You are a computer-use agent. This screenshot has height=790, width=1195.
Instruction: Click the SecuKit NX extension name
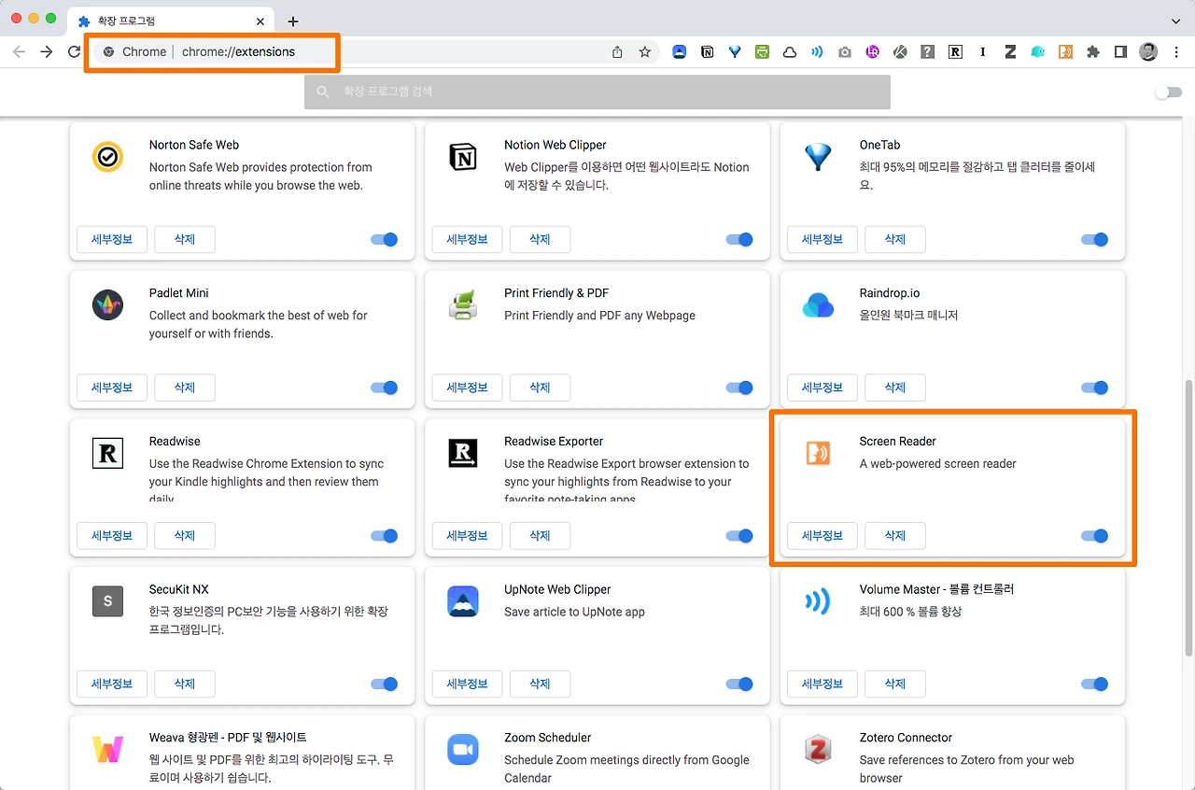[179, 589]
